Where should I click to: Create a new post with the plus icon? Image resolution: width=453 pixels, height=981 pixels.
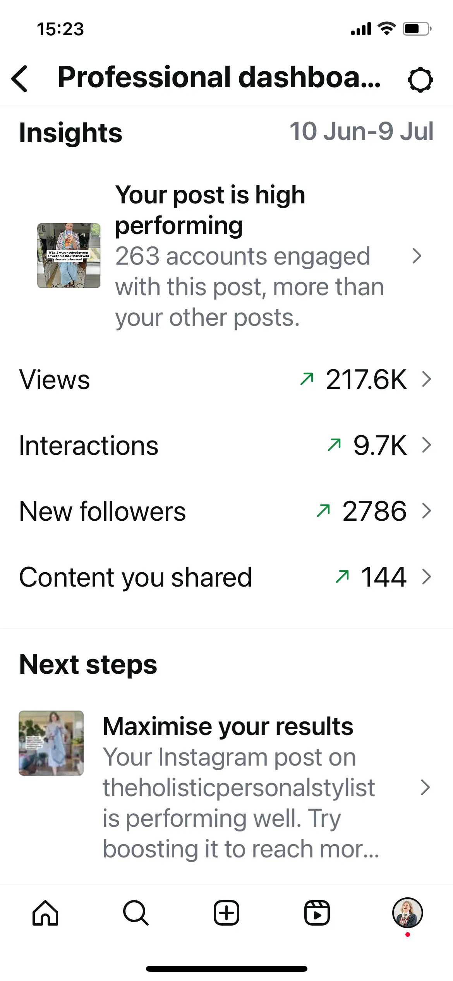point(226,913)
